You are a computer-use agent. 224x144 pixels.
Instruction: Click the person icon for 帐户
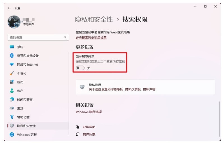pos(12,91)
